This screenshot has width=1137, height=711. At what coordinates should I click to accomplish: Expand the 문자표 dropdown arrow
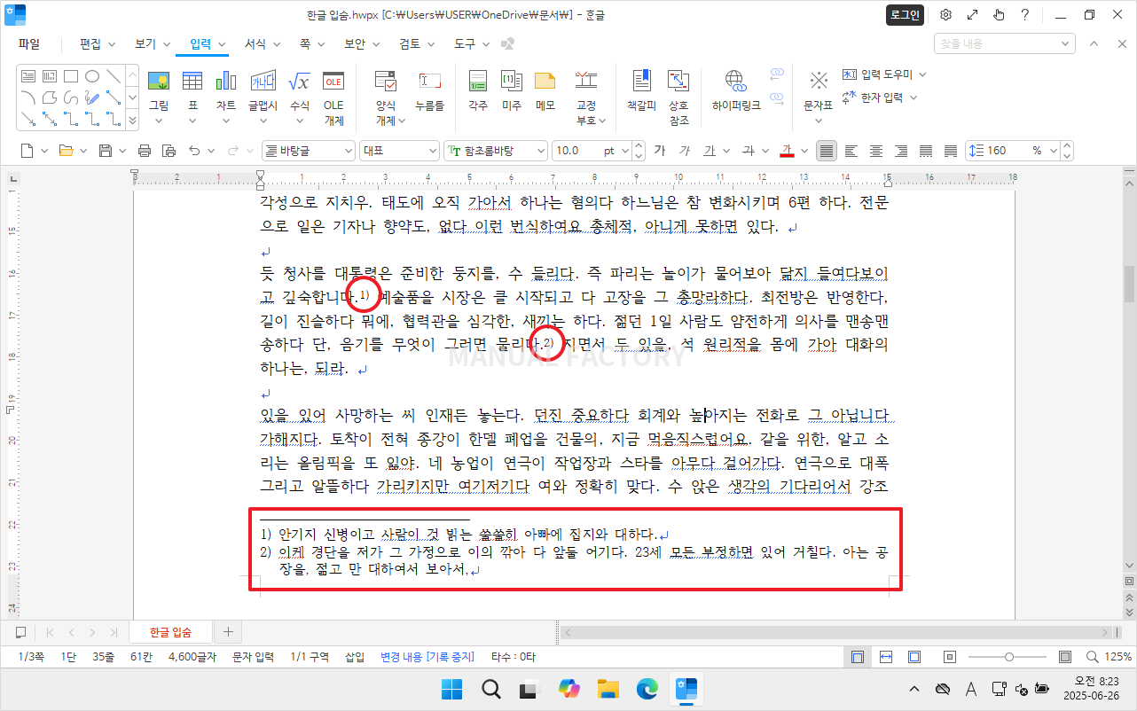(818, 120)
